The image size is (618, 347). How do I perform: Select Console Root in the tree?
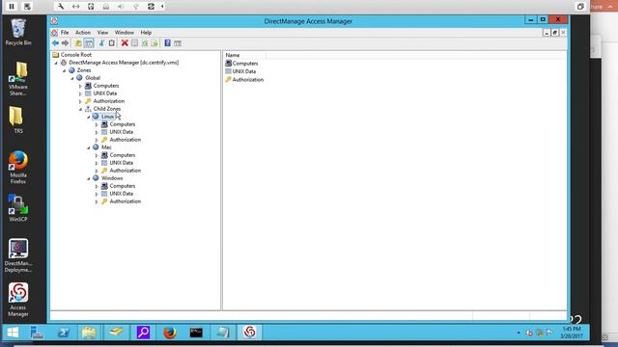pos(75,55)
